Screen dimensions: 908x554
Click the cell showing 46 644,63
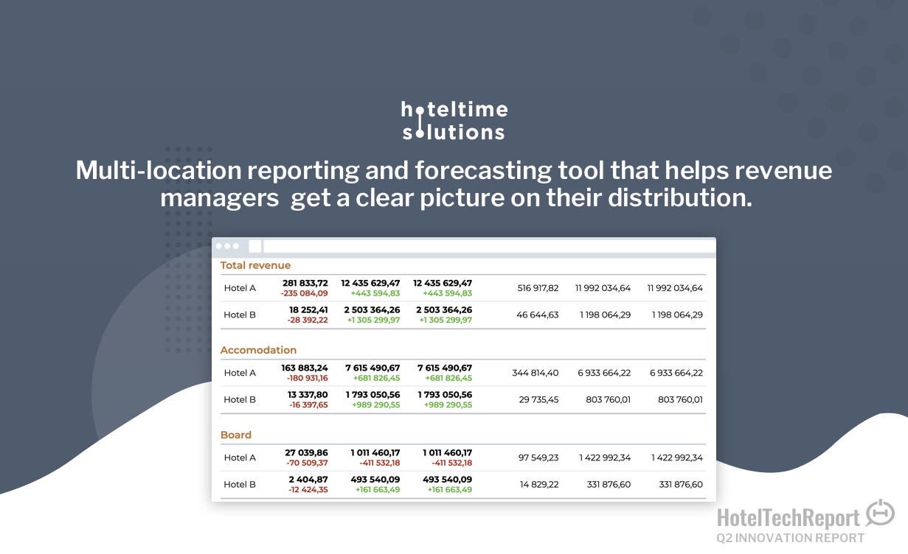coord(538,315)
